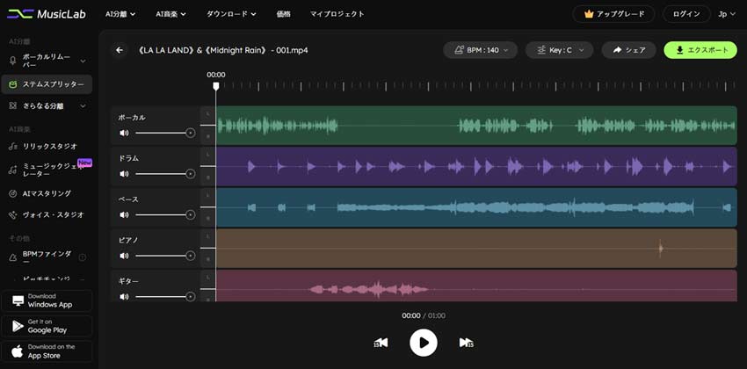Select ステムスプリッター in sidebar
Screen dimensions: 747x369
coord(47,84)
